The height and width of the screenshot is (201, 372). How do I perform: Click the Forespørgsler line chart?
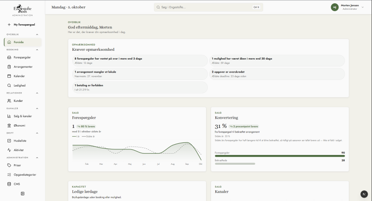tap(137, 151)
